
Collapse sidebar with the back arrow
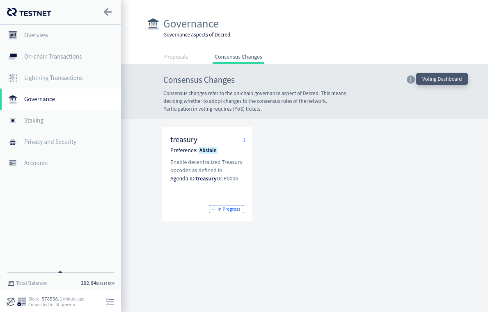108,12
